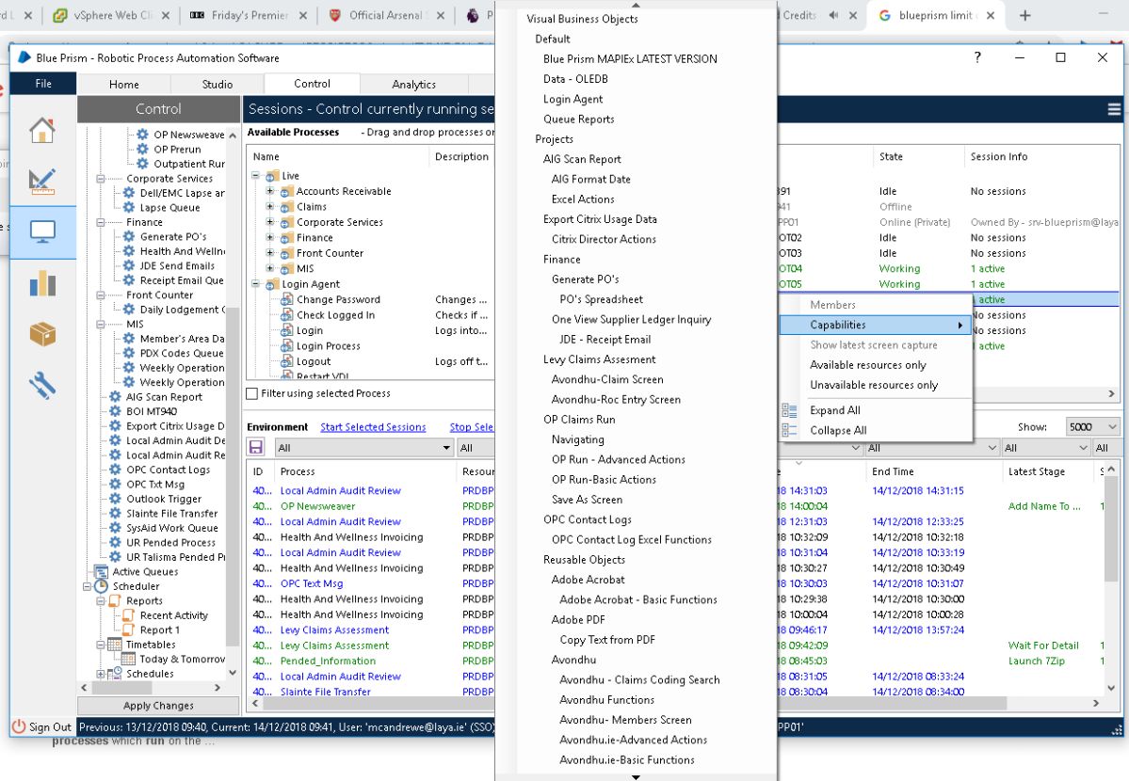1129x781 pixels.
Task: Click the AIG Scan Report gear icon
Action: [x=115, y=397]
